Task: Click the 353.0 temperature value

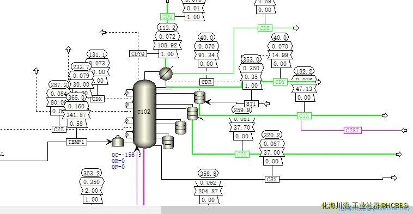Action: coord(251,59)
